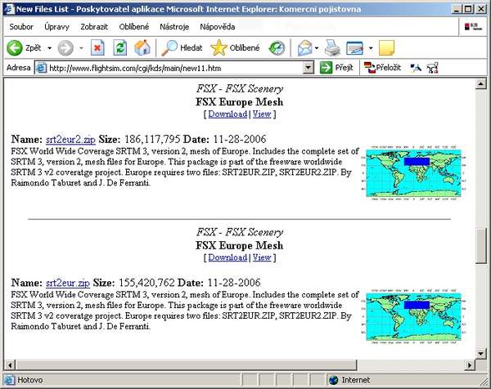Click the srt2eur2.zip file name link

coord(70,139)
